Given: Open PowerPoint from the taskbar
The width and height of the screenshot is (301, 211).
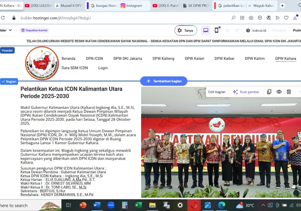Looking at the screenshot, I should pyautogui.click(x=83, y=205).
